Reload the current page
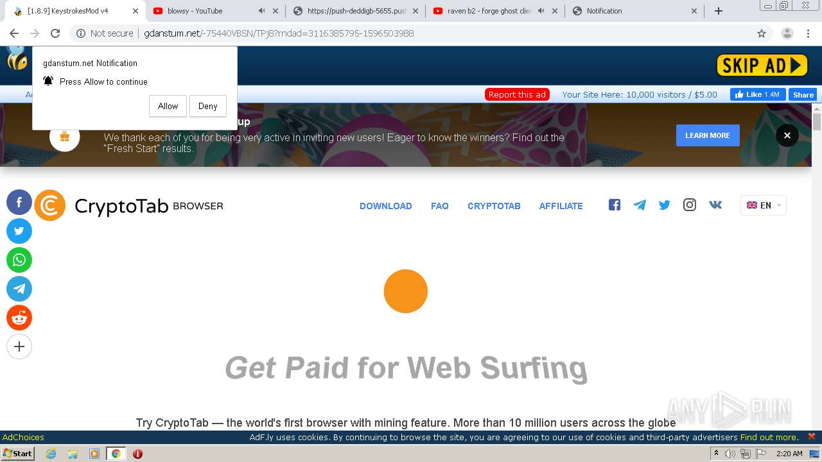This screenshot has width=822, height=462. pos(55,33)
